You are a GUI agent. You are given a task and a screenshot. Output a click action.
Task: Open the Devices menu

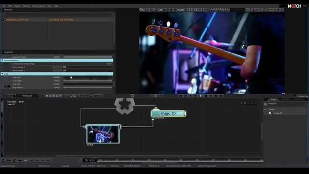[x=27, y=6]
